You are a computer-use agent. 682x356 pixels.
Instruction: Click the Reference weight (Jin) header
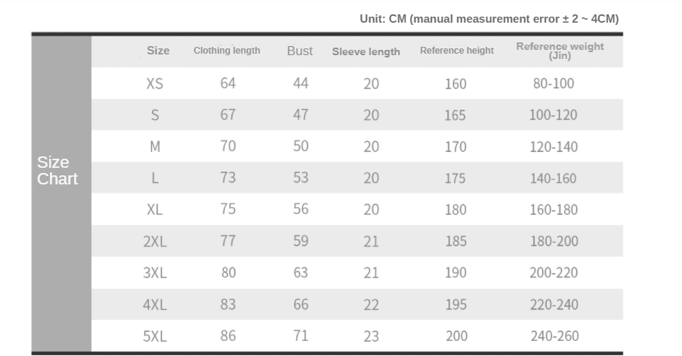(560, 51)
